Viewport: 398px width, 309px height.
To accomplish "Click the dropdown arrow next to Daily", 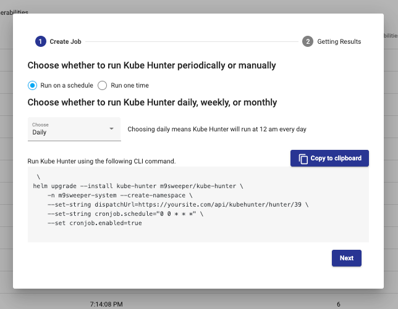I will coord(111,129).
